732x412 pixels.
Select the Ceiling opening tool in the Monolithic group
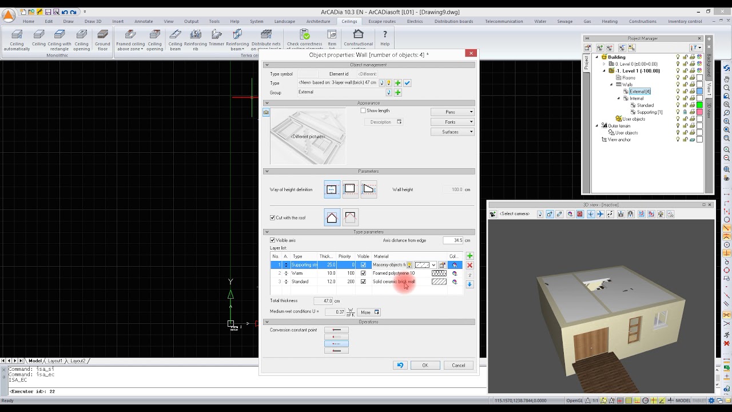(x=81, y=39)
